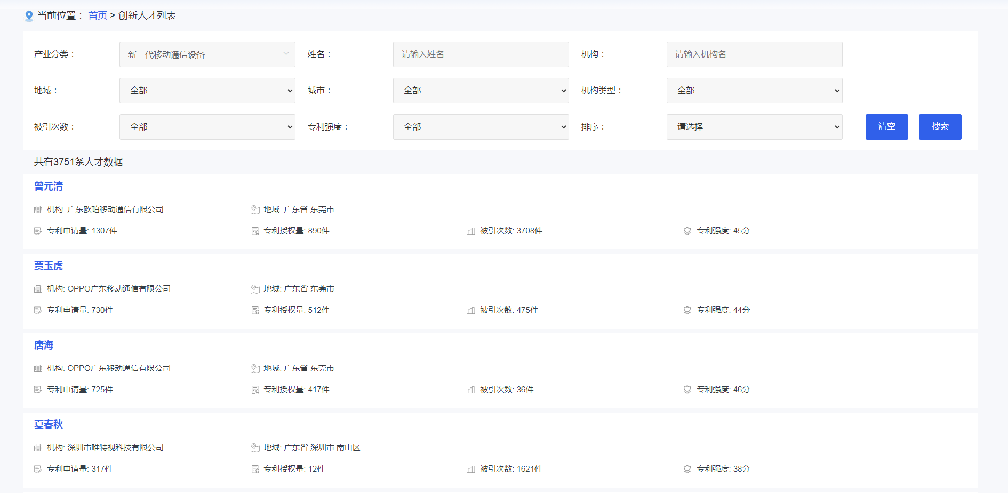
Task: Open 贾玉虎 talent profile
Action: 49,266
